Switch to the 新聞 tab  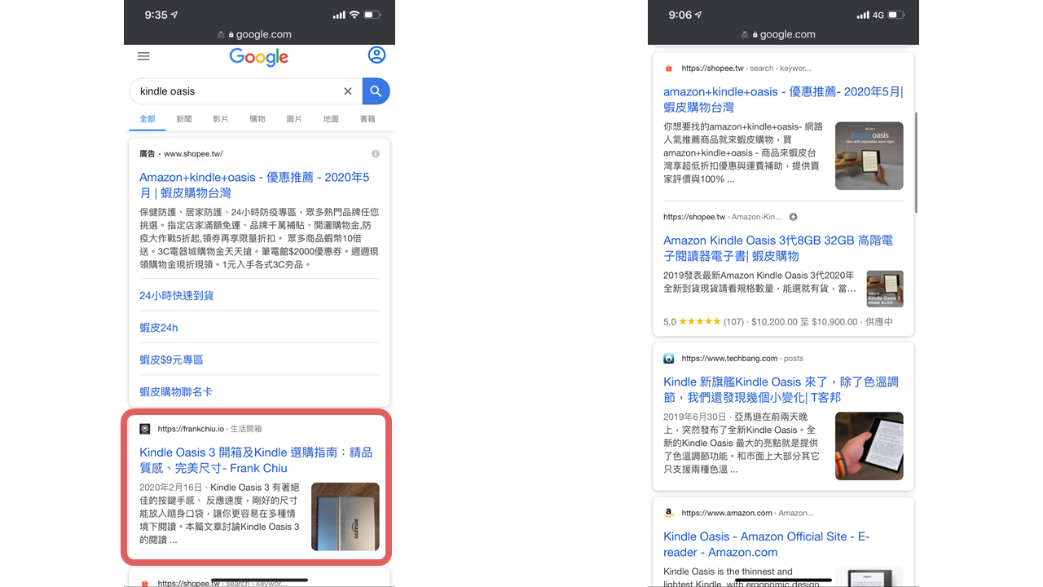pos(184,119)
